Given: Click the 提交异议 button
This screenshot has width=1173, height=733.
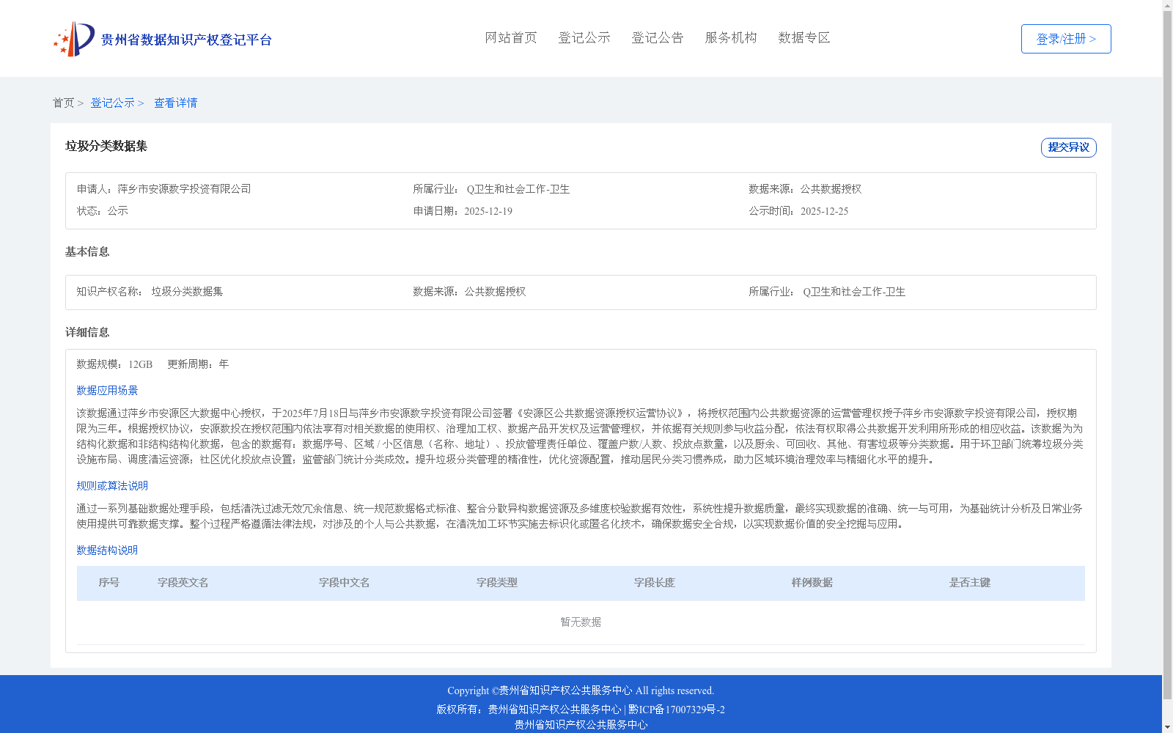Looking at the screenshot, I should tap(1069, 147).
